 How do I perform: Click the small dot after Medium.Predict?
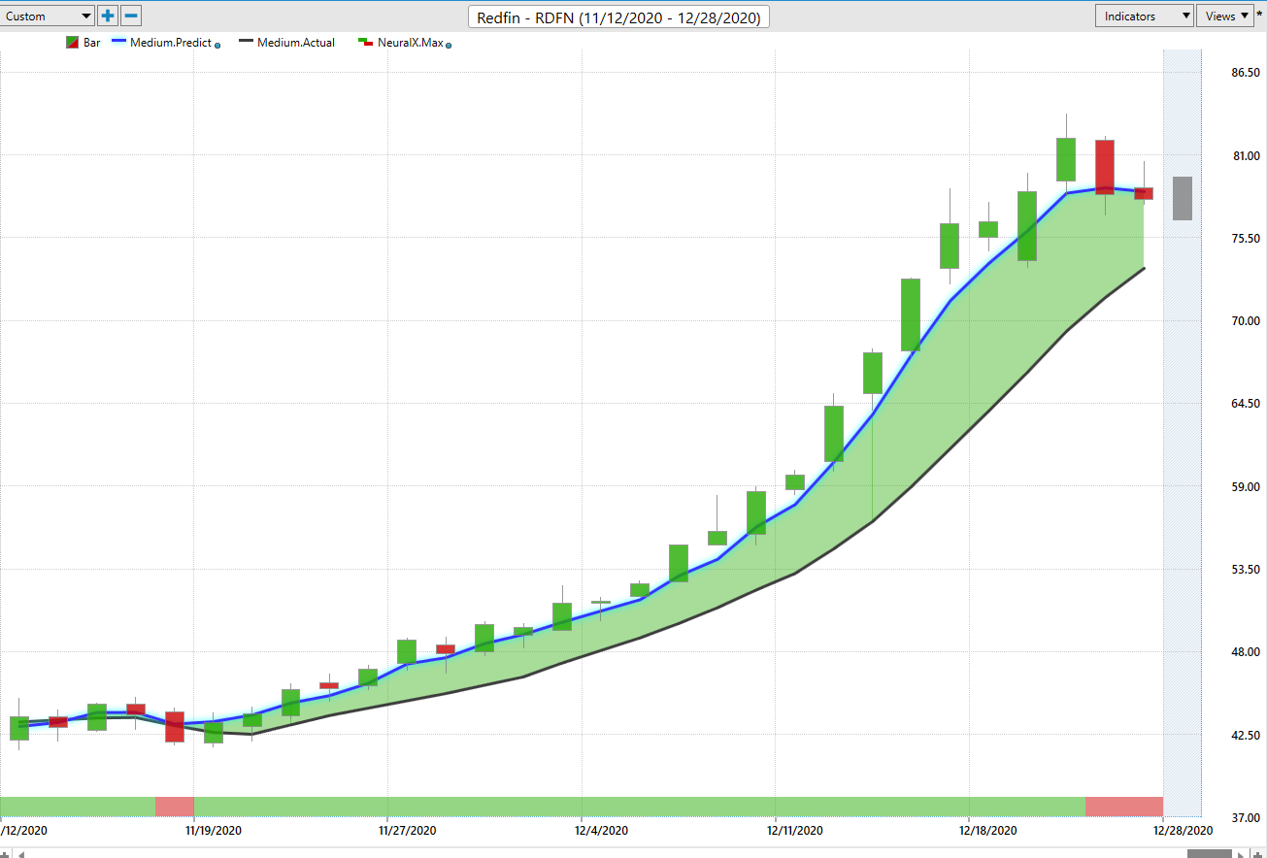[217, 46]
